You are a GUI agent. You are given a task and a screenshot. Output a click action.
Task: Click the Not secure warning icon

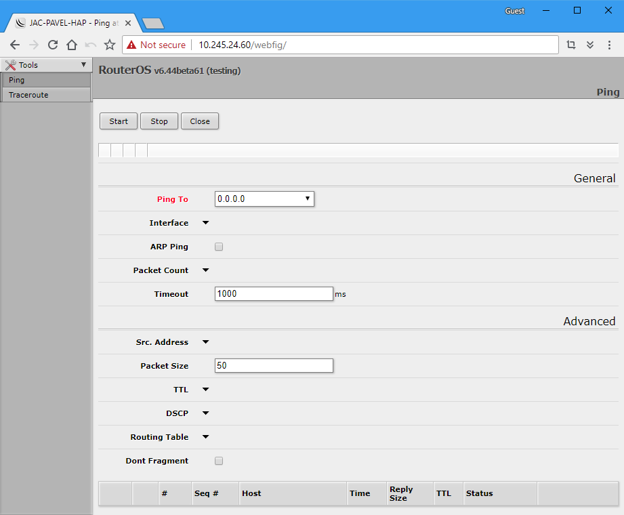click(131, 45)
